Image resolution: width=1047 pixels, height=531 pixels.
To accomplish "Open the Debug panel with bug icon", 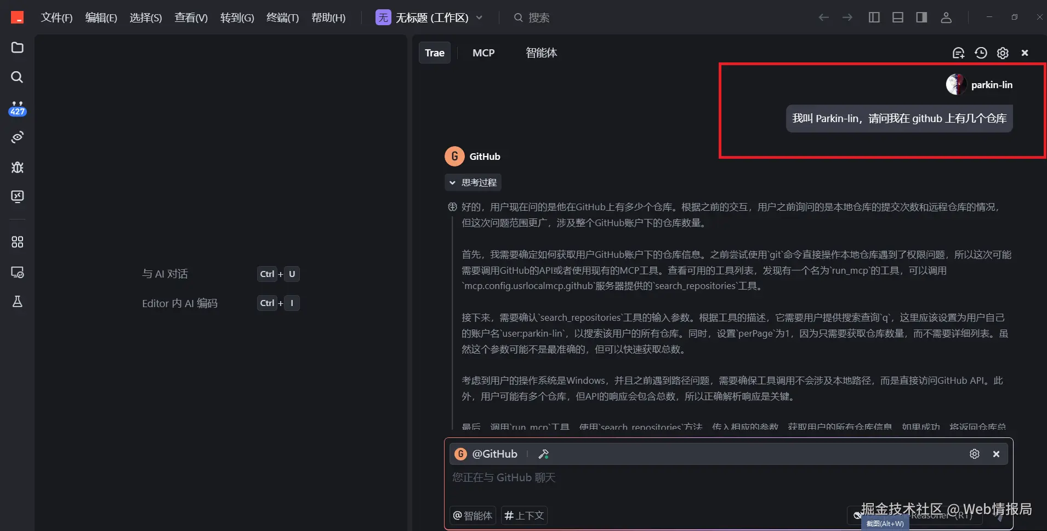I will (16, 168).
